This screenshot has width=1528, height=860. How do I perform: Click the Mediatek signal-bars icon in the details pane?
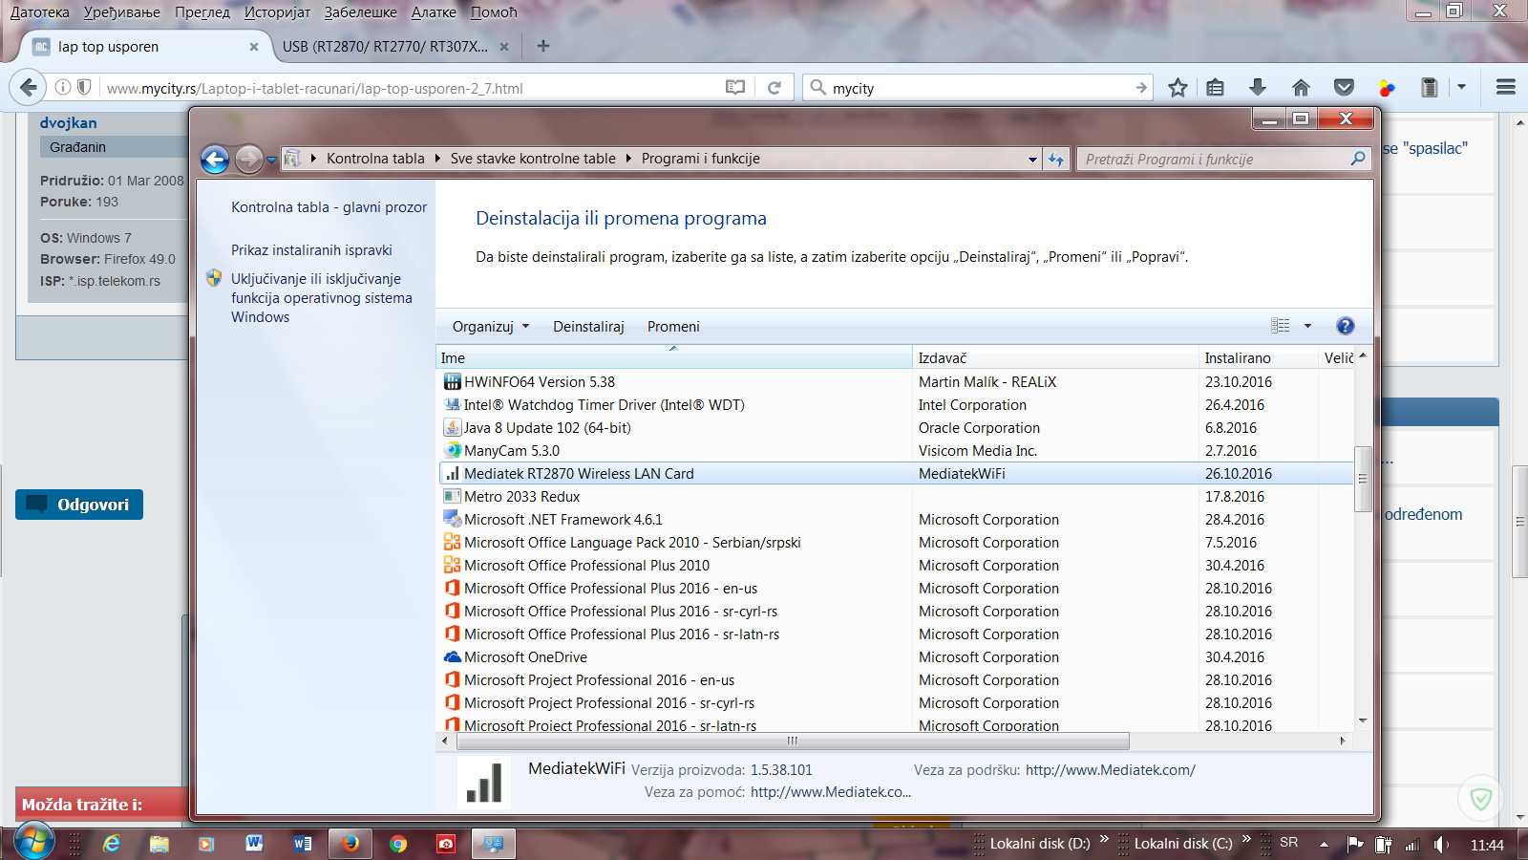pyautogui.click(x=484, y=782)
